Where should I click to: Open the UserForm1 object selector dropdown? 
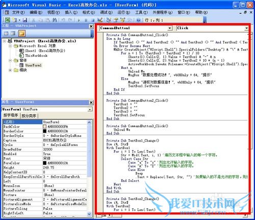[x=90, y=109]
